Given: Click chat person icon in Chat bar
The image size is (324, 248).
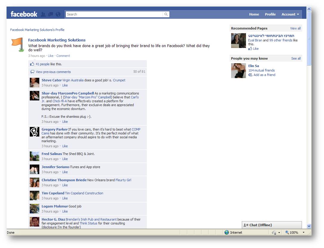Looking at the screenshot, I should [246, 225].
